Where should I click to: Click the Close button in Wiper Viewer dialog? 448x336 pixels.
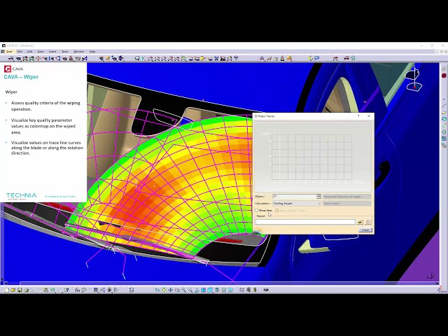(365, 230)
